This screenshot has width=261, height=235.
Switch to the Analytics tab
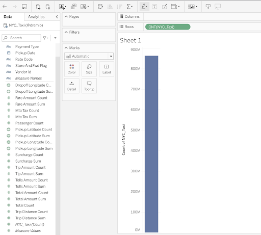point(36,17)
